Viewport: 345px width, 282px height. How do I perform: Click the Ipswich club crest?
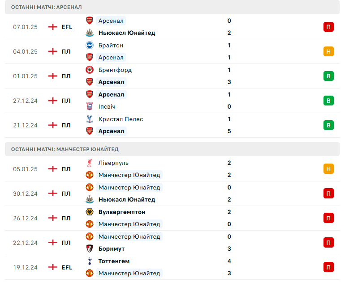tap(89, 106)
